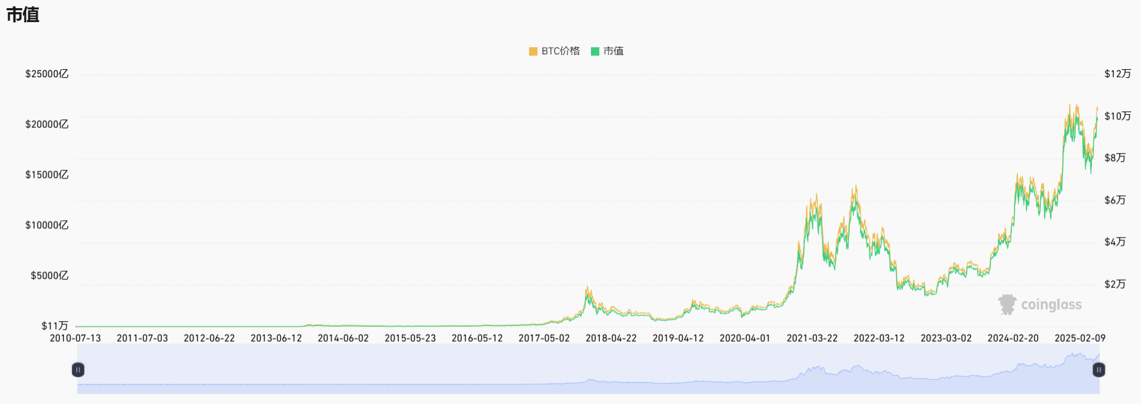Click the $6万 right axis label
The width and height of the screenshot is (1141, 404).
point(1115,200)
